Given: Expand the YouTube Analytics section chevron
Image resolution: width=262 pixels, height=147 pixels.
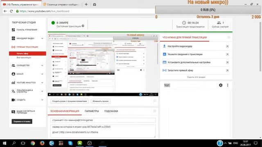Looking at the screenshot, I should (x=42, y=82).
